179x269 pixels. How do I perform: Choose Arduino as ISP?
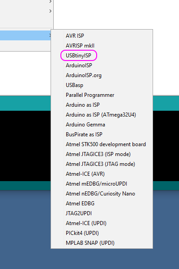click(102, 105)
